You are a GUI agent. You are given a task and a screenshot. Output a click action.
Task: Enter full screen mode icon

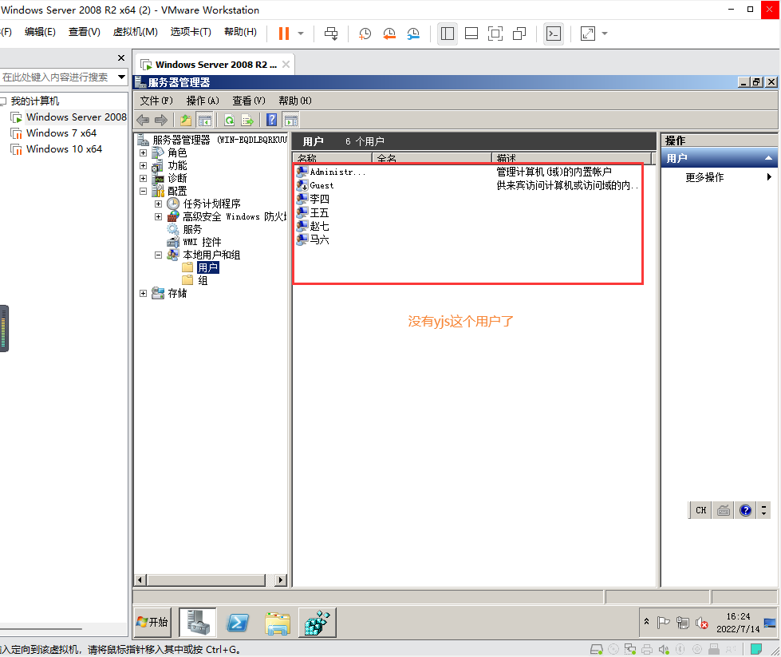click(495, 34)
